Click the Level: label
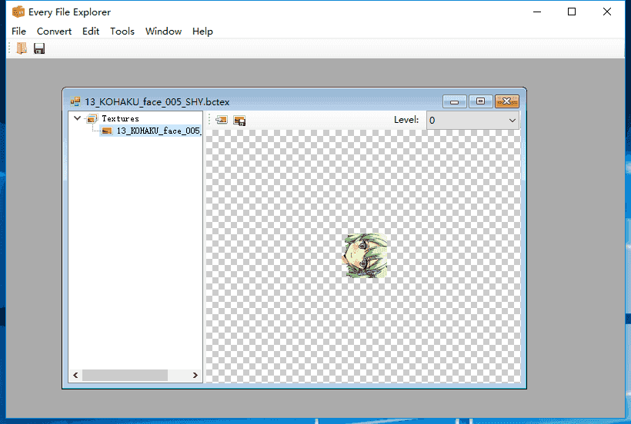Image resolution: width=631 pixels, height=424 pixels. point(406,120)
